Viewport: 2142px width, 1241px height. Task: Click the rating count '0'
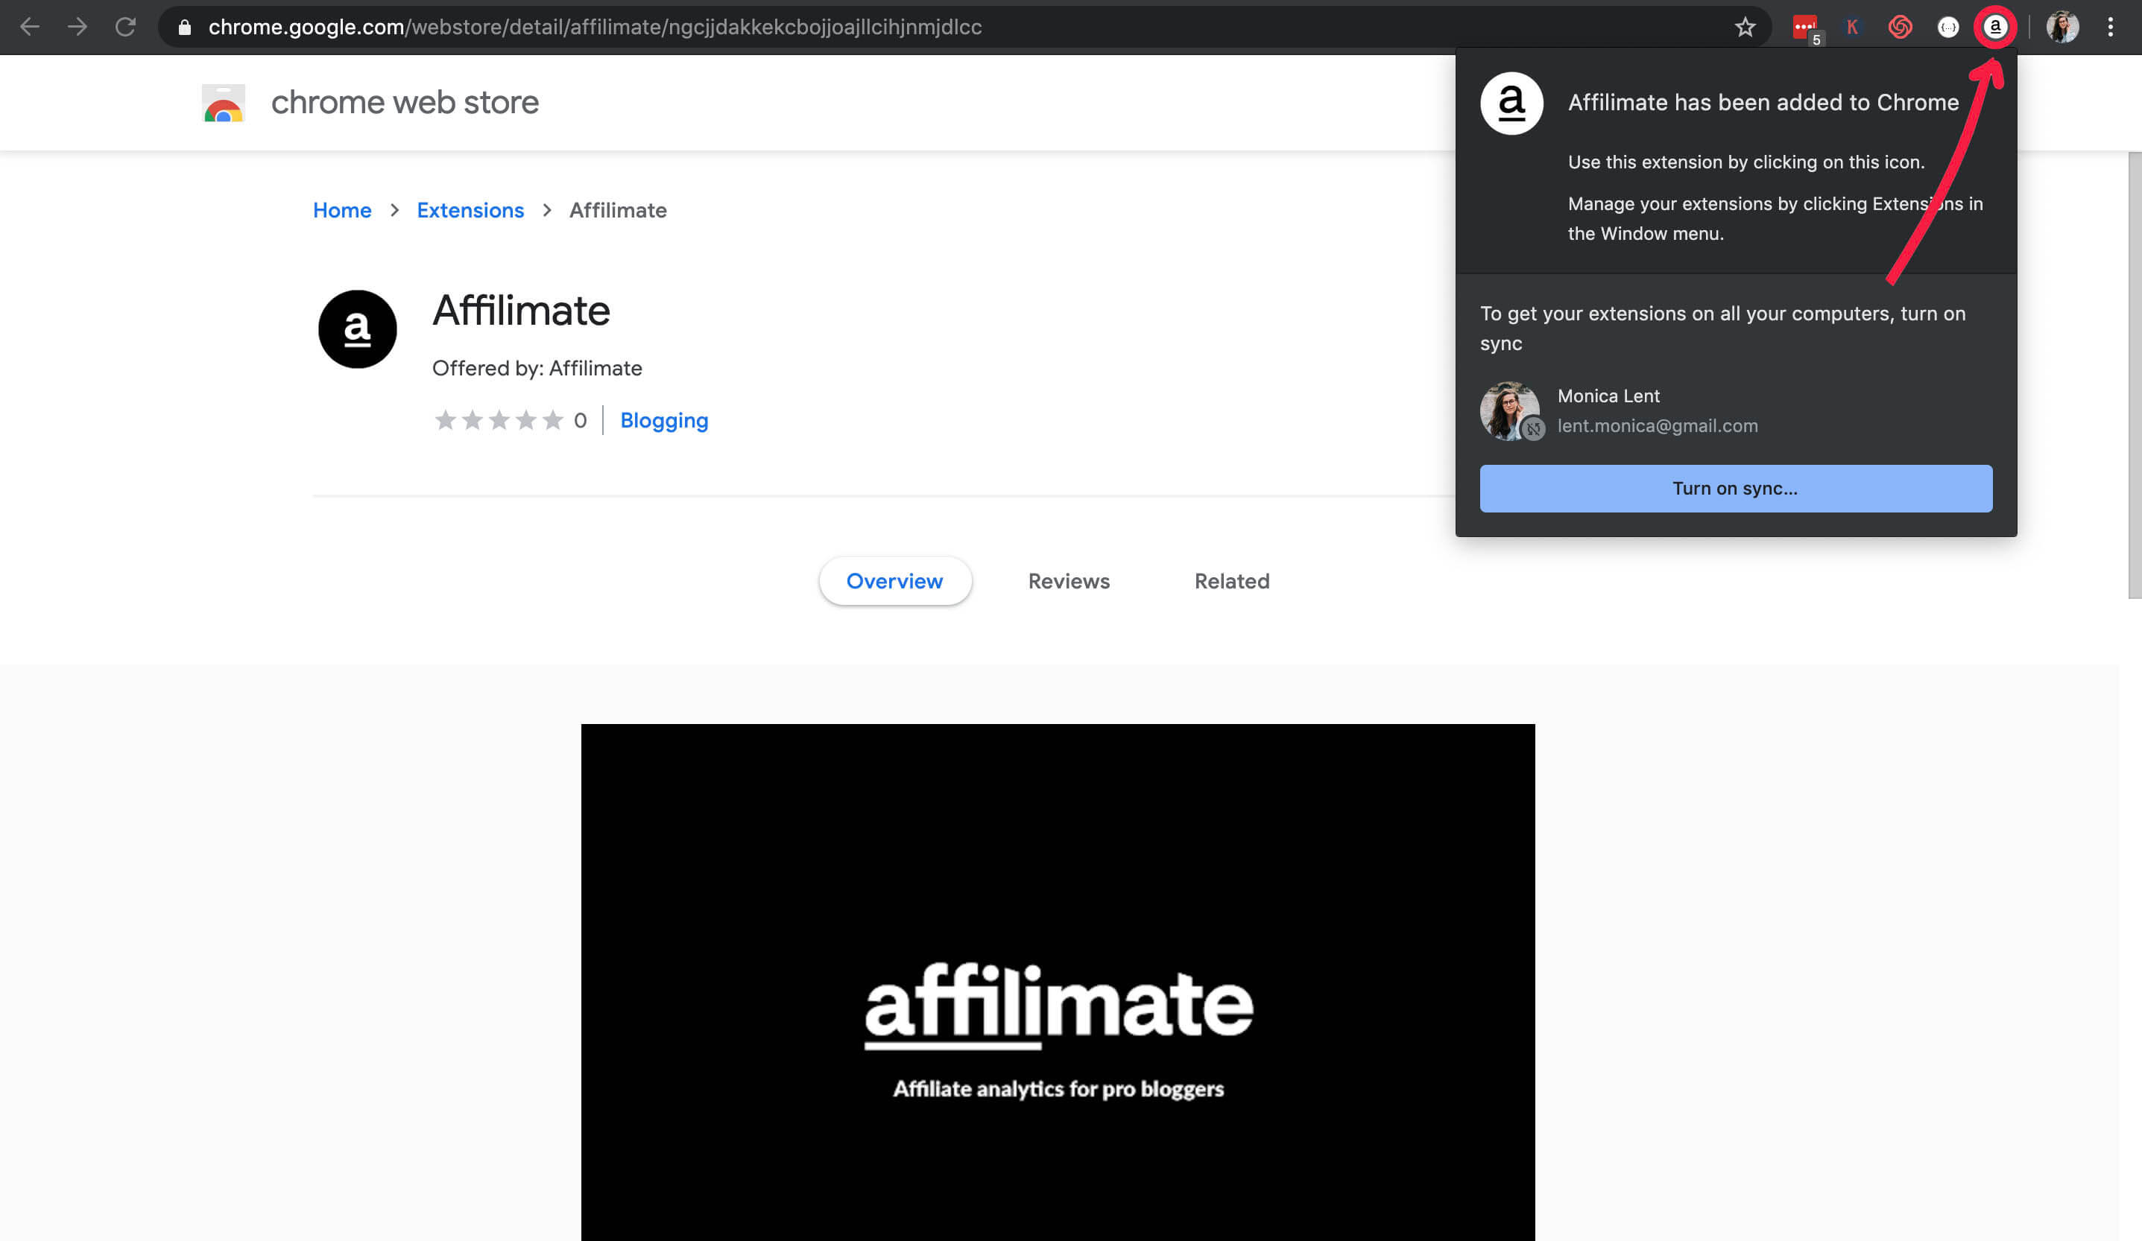tap(580, 420)
